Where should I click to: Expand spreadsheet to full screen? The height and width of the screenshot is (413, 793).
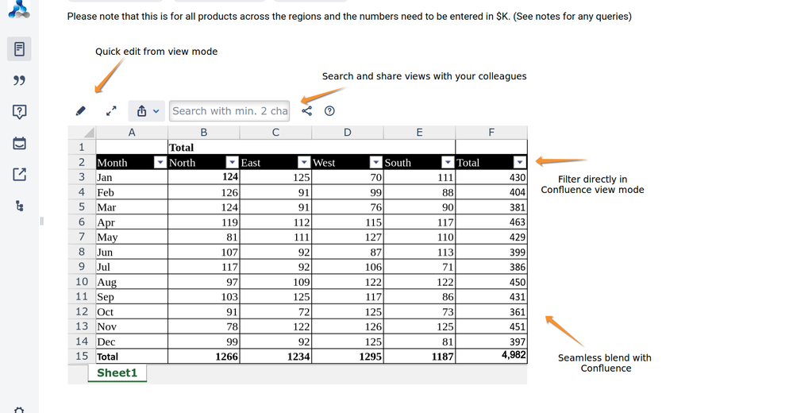pyautogui.click(x=111, y=111)
